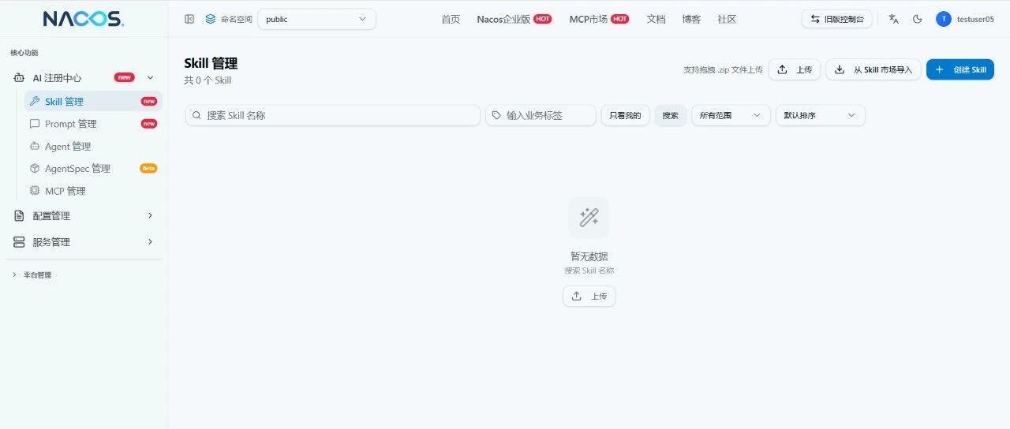Open Nacos企业版 in the top navigation
This screenshot has width=1010, height=429.
point(503,19)
